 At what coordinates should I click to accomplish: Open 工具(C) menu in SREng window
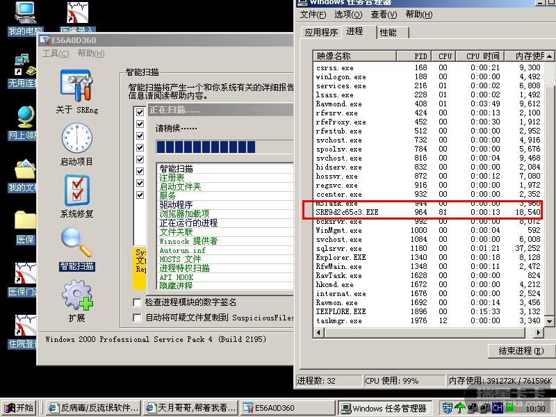(x=56, y=54)
